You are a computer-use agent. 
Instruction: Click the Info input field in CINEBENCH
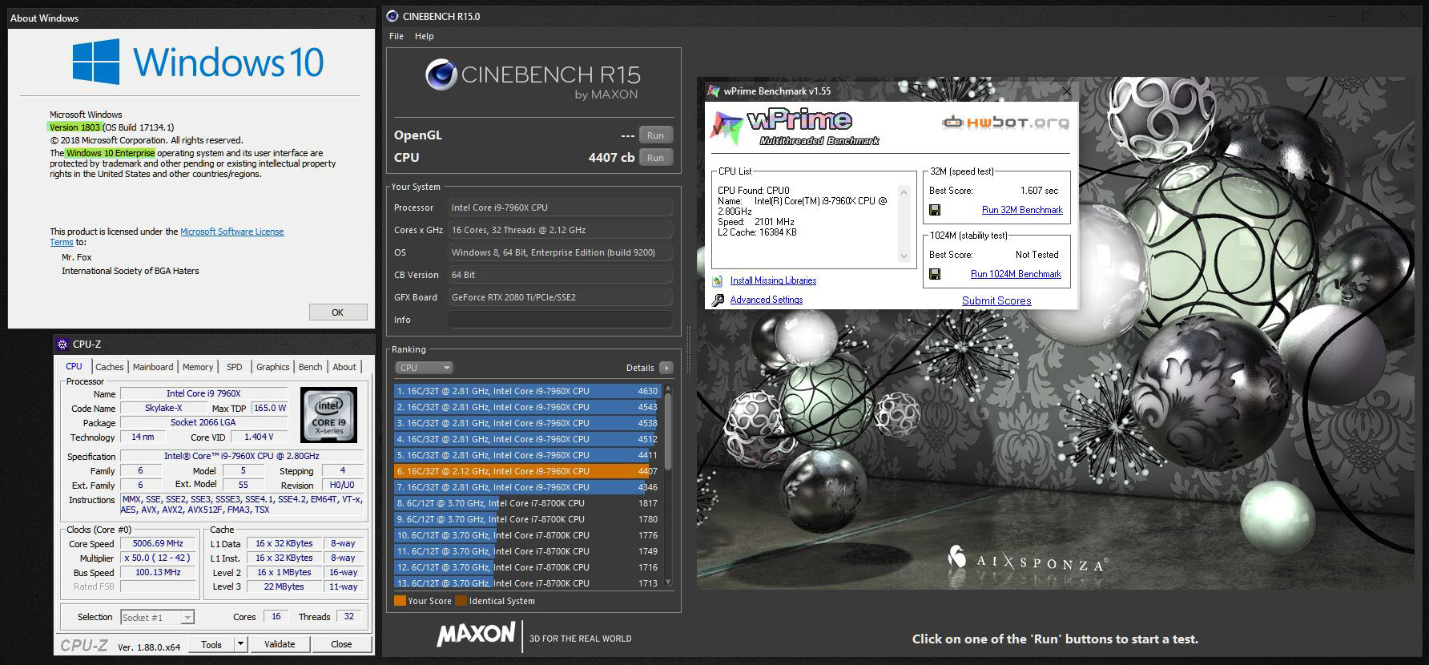(x=559, y=320)
